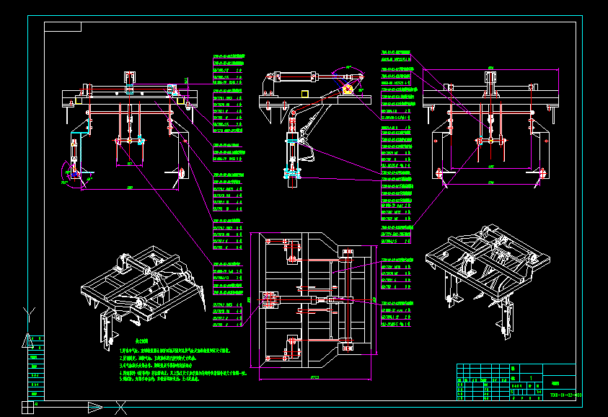Select the width dimension below the plan view

click(x=315, y=377)
